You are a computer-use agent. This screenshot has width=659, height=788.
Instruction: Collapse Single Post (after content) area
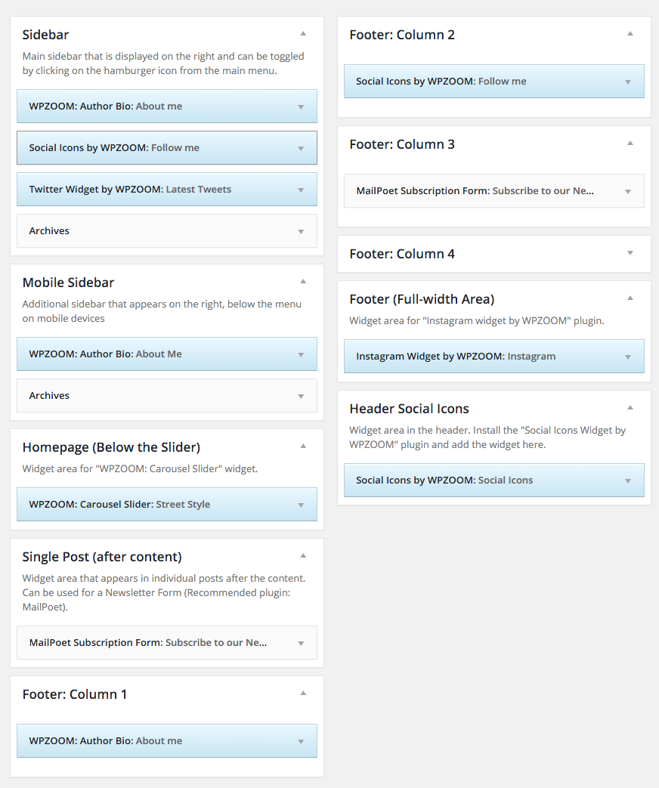303,556
